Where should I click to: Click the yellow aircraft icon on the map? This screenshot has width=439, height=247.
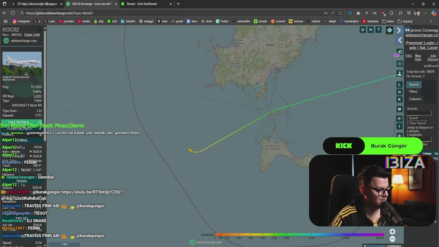click(x=190, y=150)
